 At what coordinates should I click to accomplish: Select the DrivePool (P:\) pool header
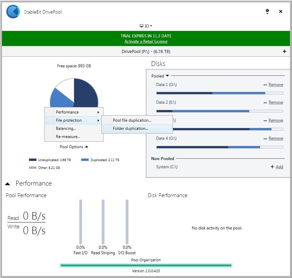click(x=146, y=52)
